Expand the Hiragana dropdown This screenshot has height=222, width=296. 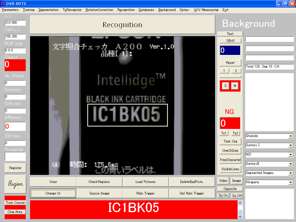(x=291, y=182)
